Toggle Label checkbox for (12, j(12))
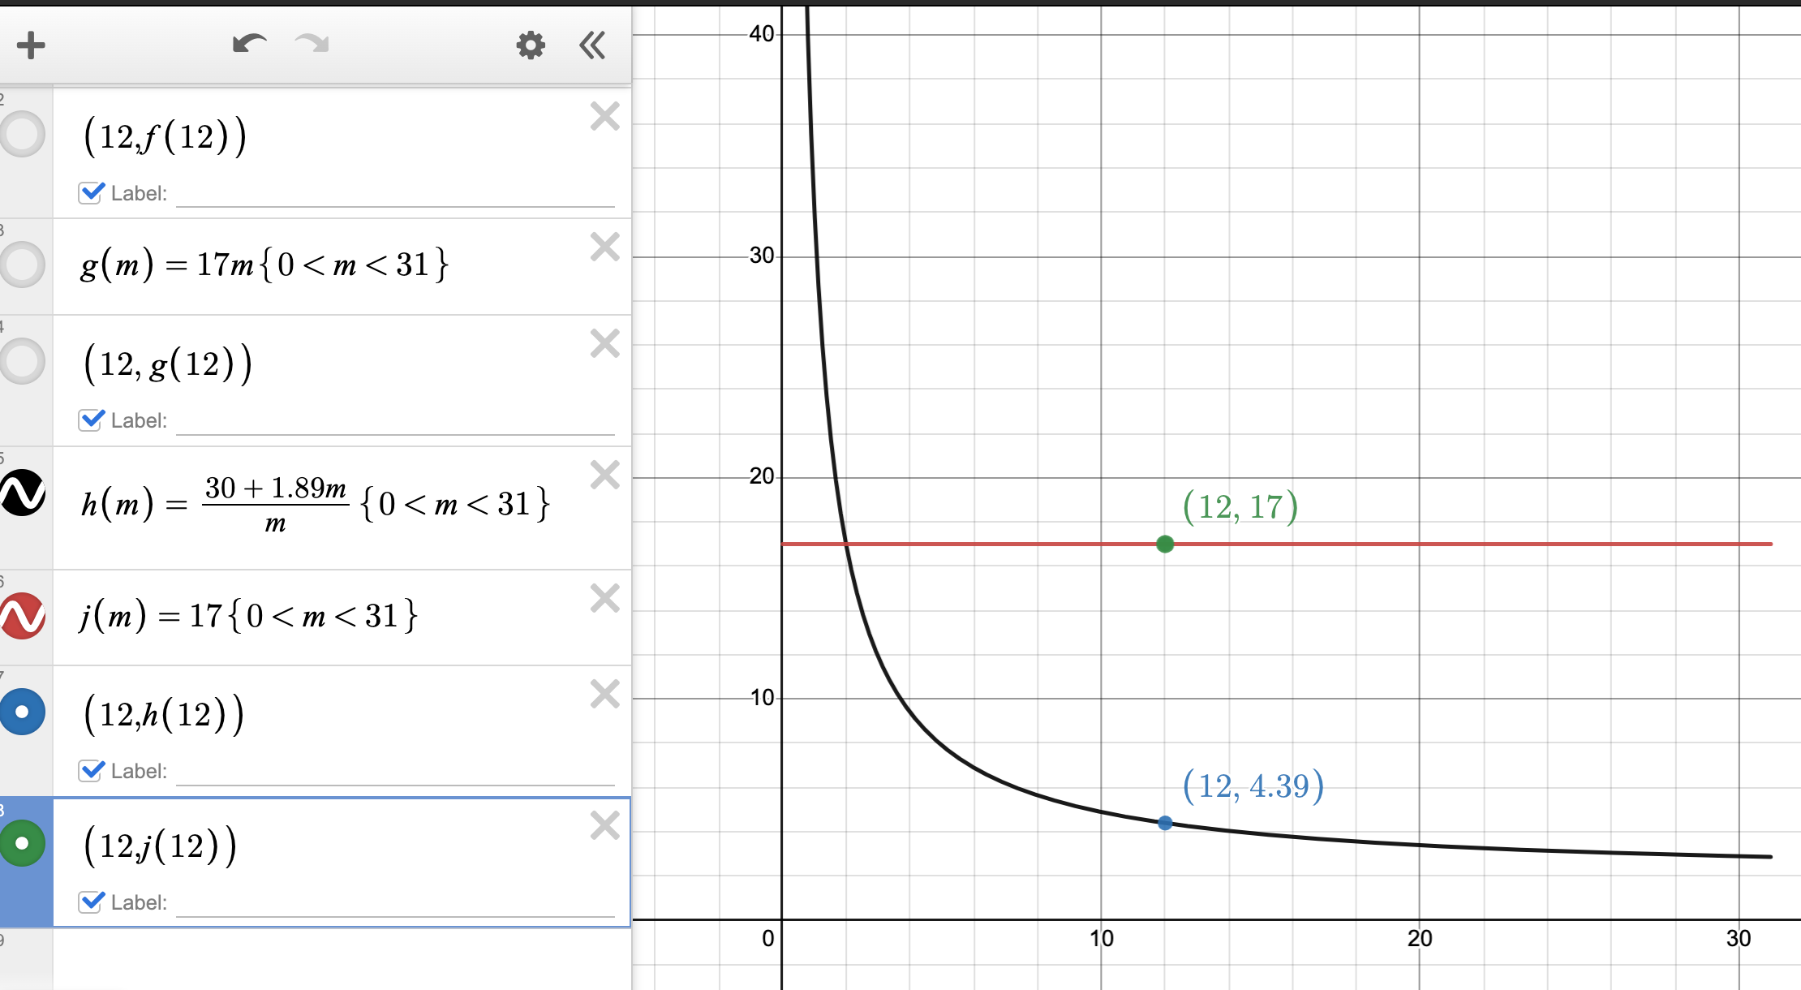 (91, 902)
